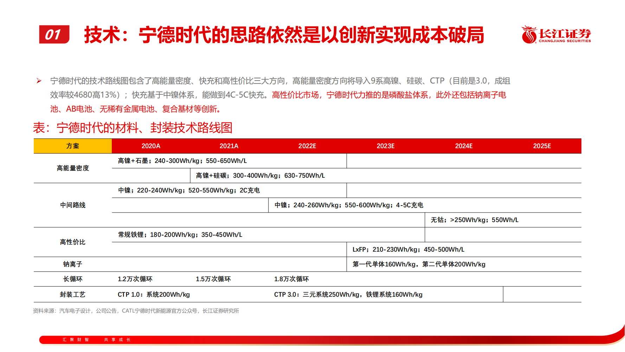Click the red arrow bullet beside the paragraph
This screenshot has height=352, width=625.
click(39, 81)
